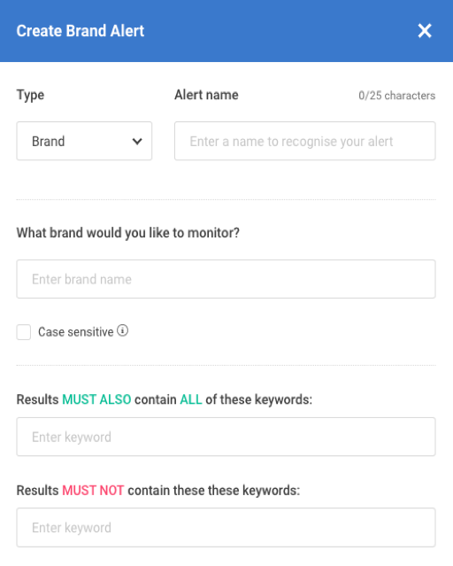The width and height of the screenshot is (453, 566).
Task: Close the Create Brand Alert dialog
Action: pos(425,31)
